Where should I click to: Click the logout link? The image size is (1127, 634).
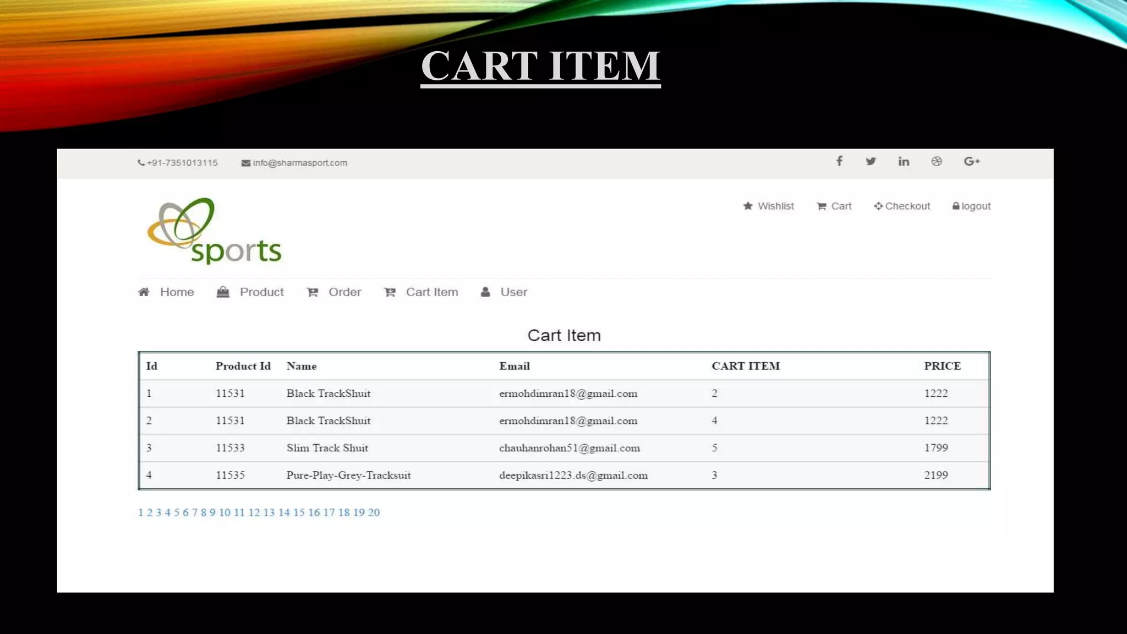coord(976,206)
